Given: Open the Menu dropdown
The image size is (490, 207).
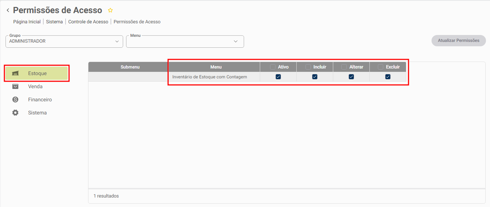Looking at the screenshot, I should 185,42.
